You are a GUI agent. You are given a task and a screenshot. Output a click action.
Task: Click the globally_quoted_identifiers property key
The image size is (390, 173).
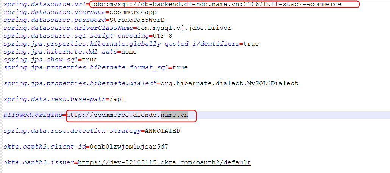pos(121,44)
